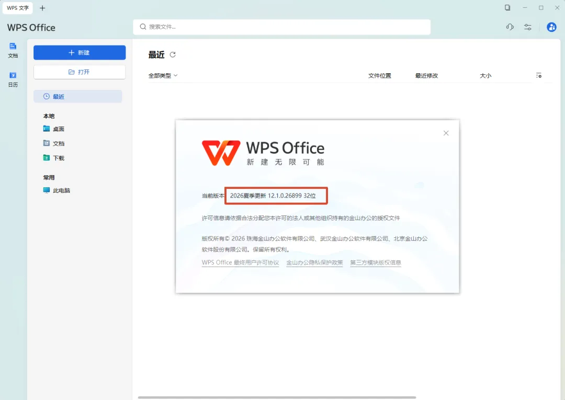Open 第三方模块版权信息 link
Screen dimensions: 565x400
(x=376, y=262)
